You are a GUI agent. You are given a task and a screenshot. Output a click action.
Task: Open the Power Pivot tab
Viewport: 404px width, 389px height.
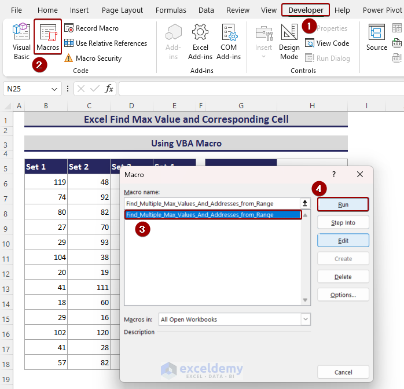tap(382, 10)
